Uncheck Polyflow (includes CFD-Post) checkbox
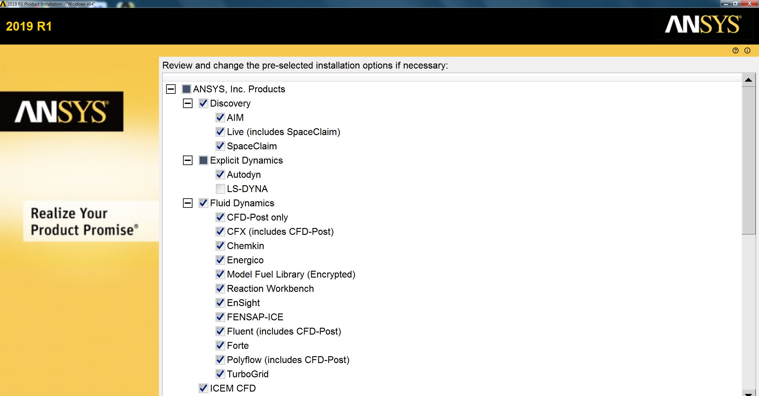The height and width of the screenshot is (396, 759). [220, 360]
